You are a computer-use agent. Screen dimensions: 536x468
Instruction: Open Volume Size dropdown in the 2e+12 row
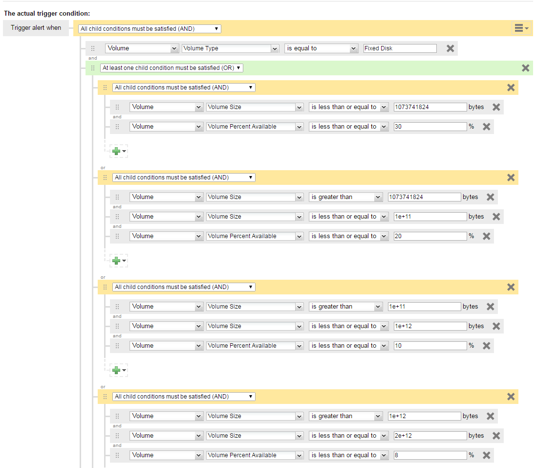click(x=255, y=436)
